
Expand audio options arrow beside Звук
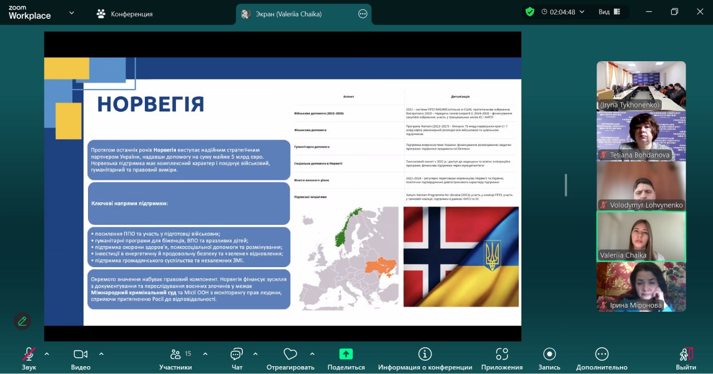click(47, 353)
